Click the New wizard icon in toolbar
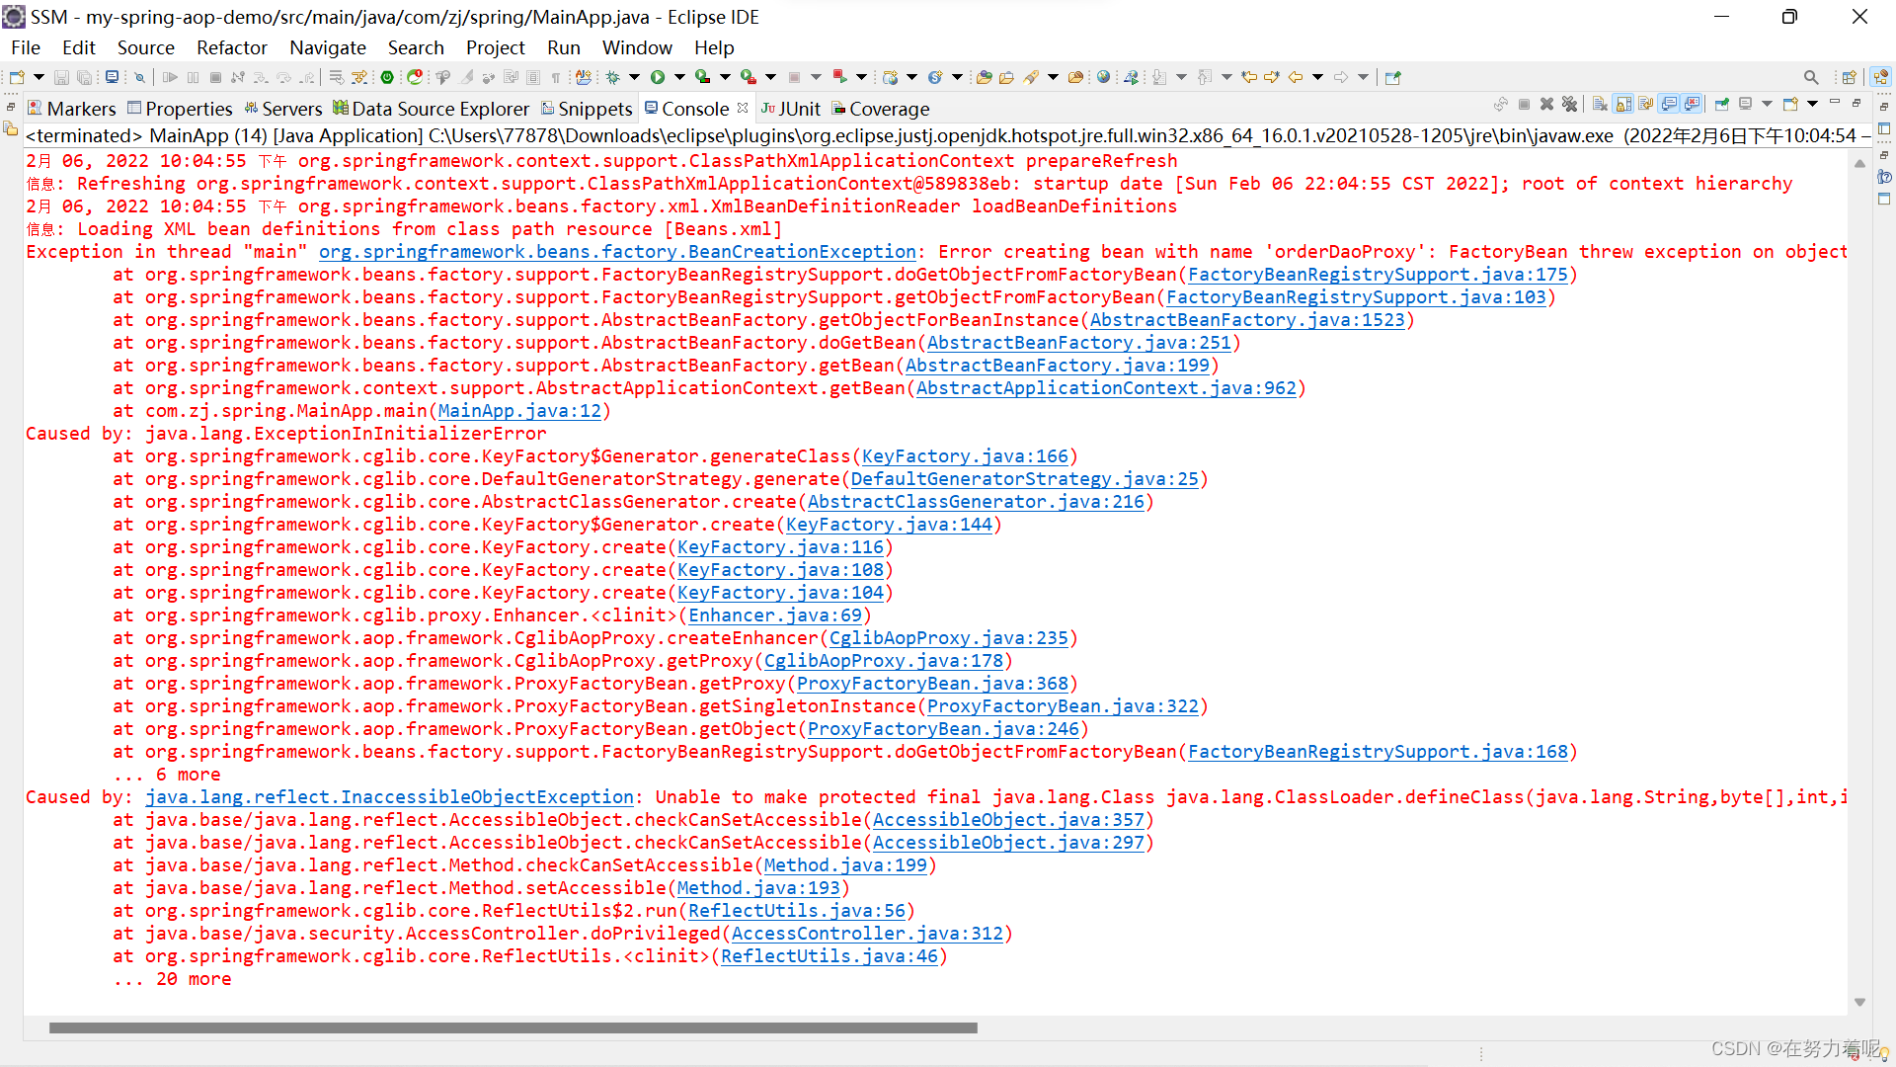Screen dimensions: 1896x1067 coord(17,77)
